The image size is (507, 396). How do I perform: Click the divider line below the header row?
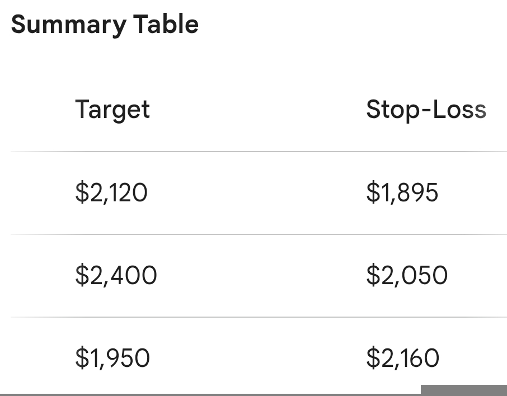[257, 152]
